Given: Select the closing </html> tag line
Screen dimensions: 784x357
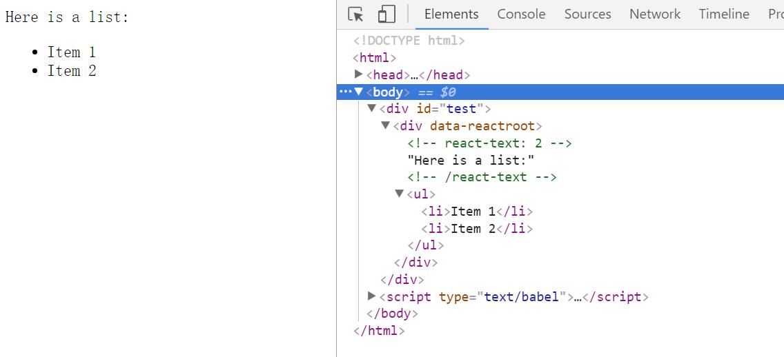Looking at the screenshot, I should tap(379, 331).
